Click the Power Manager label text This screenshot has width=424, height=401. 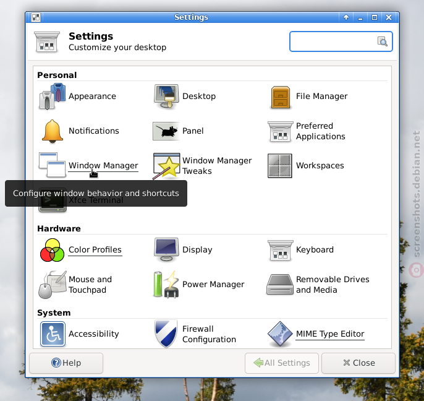[x=213, y=285]
